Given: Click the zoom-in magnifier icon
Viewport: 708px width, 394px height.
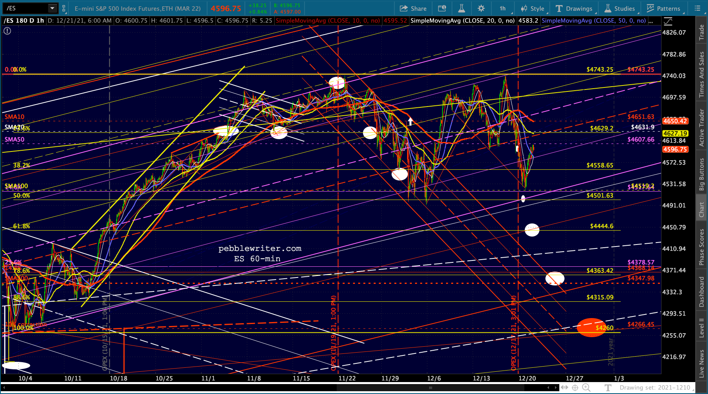Looking at the screenshot, I should [x=586, y=387].
